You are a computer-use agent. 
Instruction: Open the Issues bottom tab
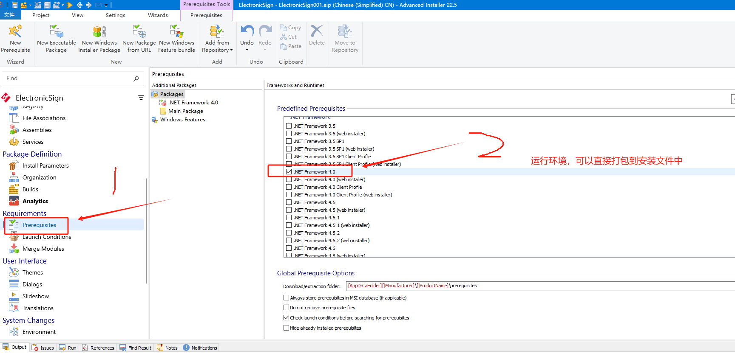pyautogui.click(x=43, y=348)
